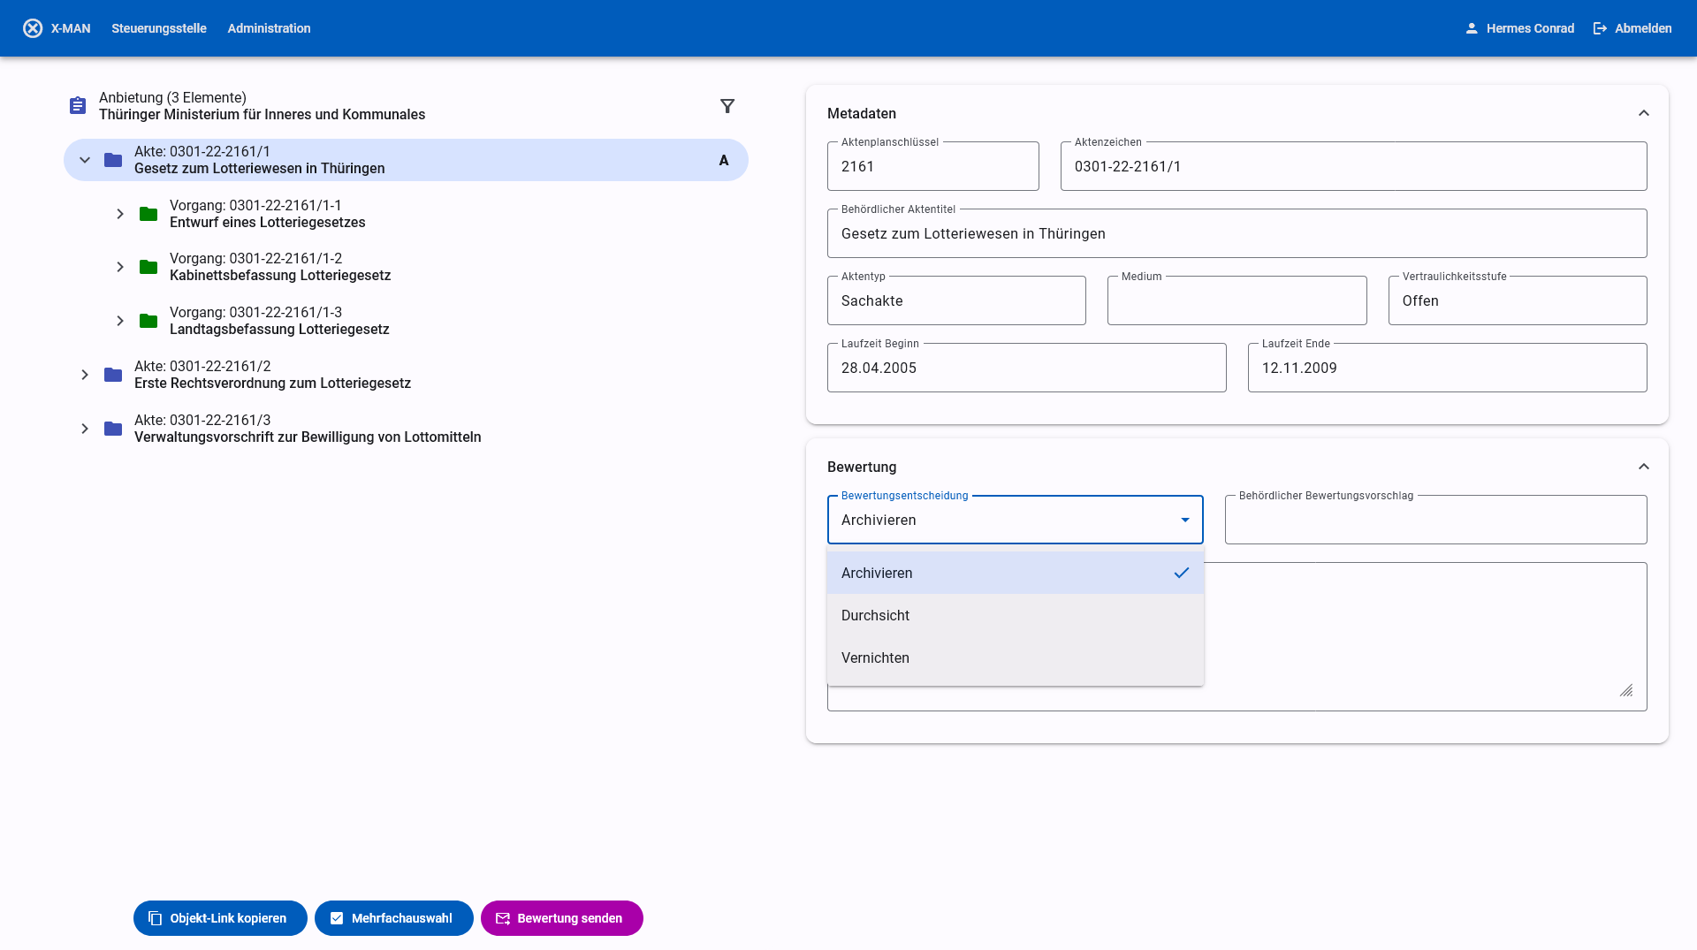
Task: Click the Laufzeit Ende date field
Action: 1448,368
